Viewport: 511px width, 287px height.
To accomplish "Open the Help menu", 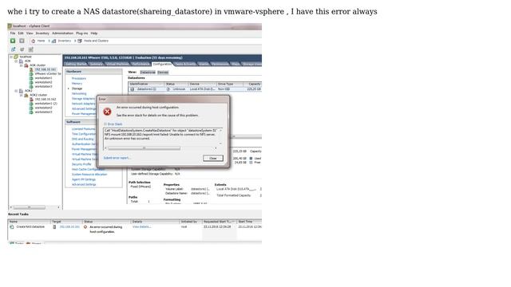I will pyautogui.click(x=94, y=33).
